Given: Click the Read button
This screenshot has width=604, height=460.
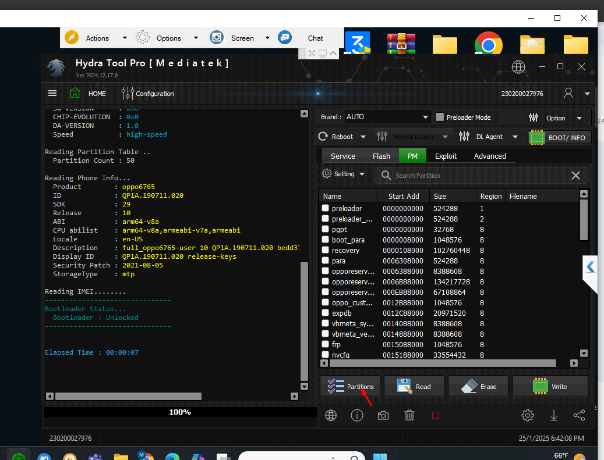Looking at the screenshot, I should tap(414, 386).
